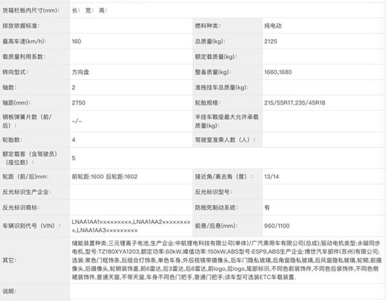
Task: Select the 总质量 value 2125
Action: pos(271,42)
